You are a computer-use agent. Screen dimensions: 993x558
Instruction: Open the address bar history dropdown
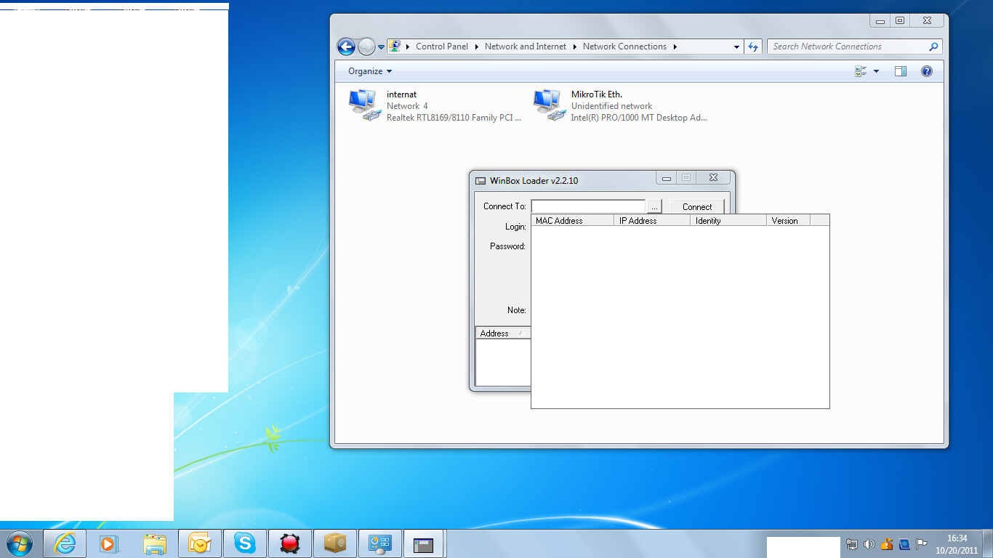click(736, 46)
